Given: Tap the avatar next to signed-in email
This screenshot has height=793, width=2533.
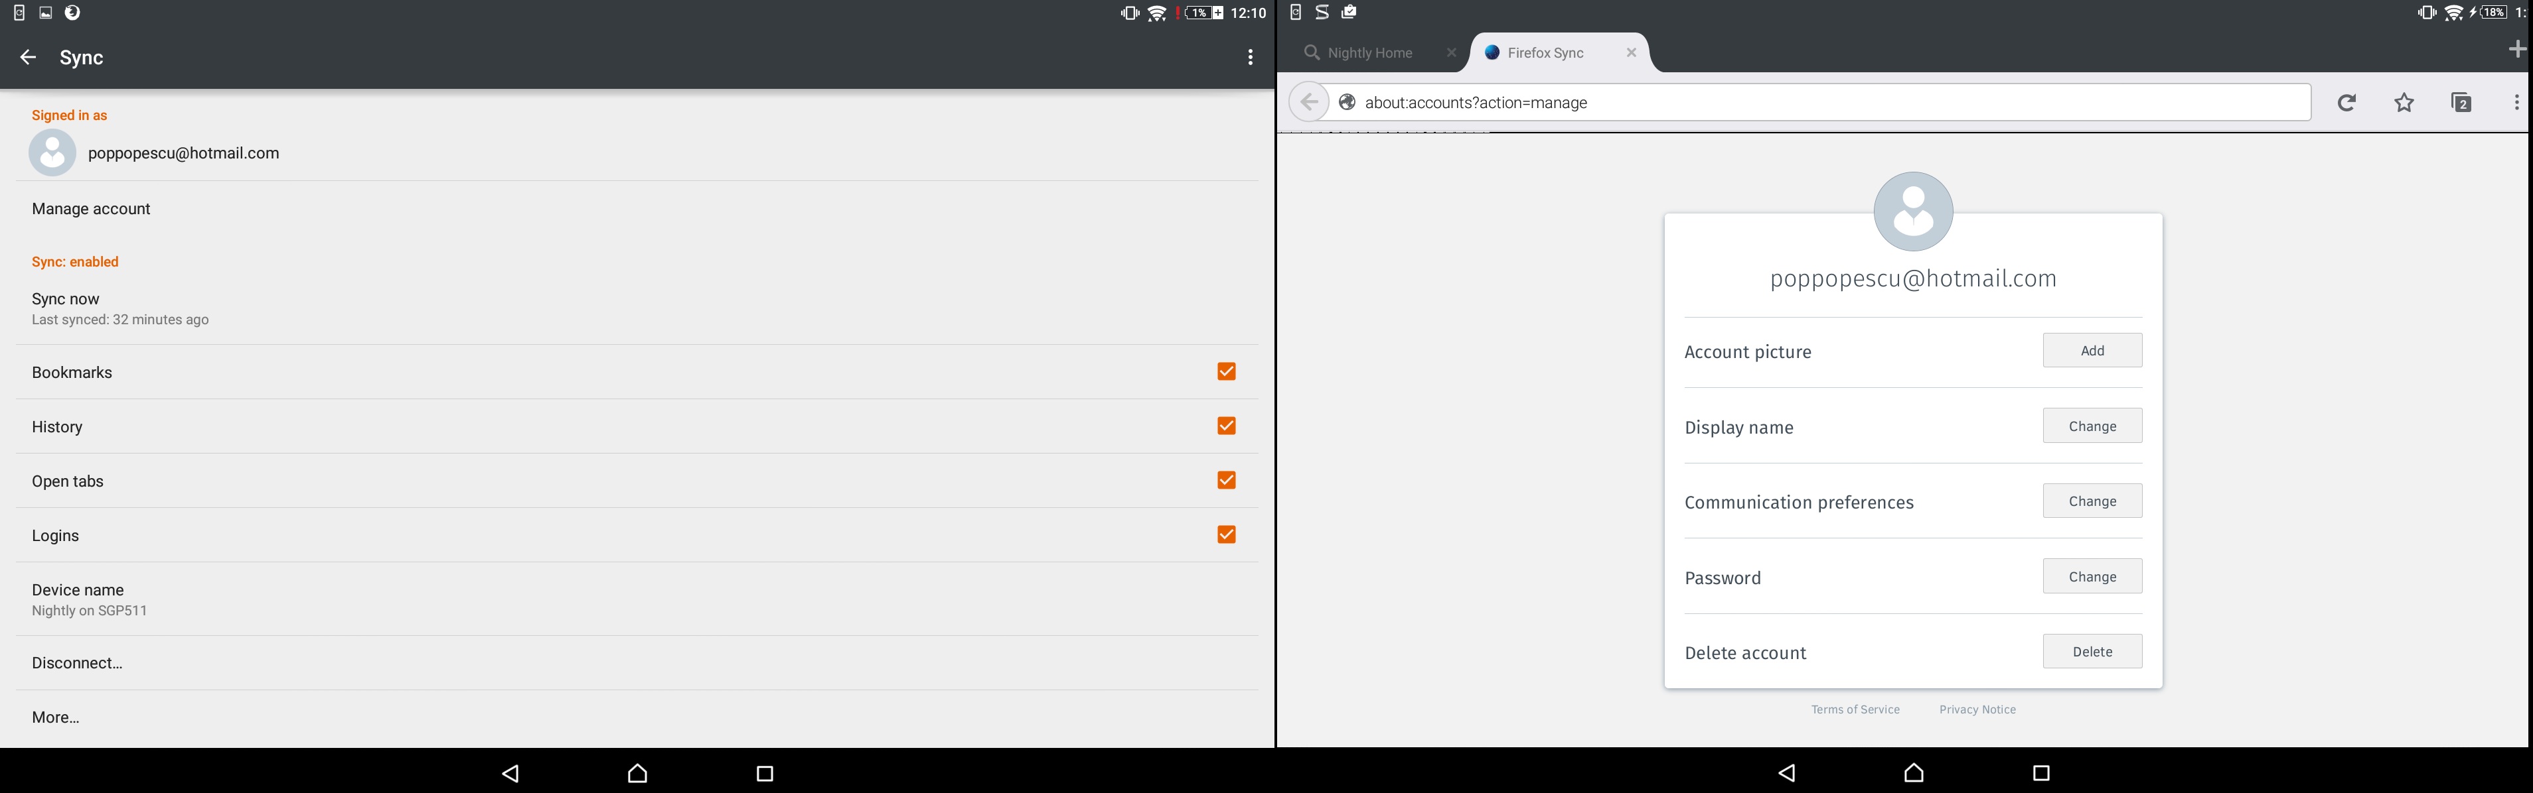Looking at the screenshot, I should (52, 152).
